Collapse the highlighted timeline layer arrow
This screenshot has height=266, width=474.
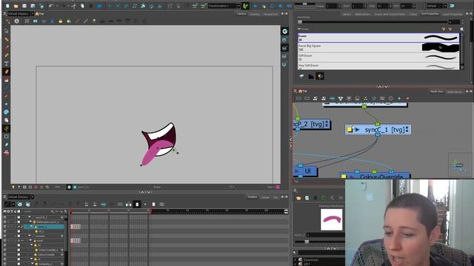[x=31, y=227]
